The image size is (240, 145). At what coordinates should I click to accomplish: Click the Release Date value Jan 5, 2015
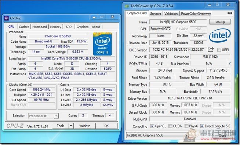[160, 43]
